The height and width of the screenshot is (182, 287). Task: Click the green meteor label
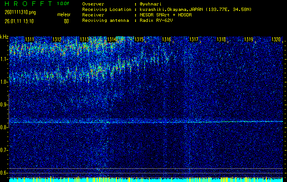pos(64,15)
